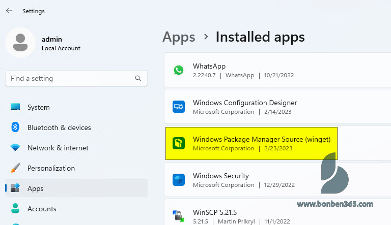The image size is (391, 225).
Task: Click the Accounts person icon
Action: pyautogui.click(x=15, y=208)
